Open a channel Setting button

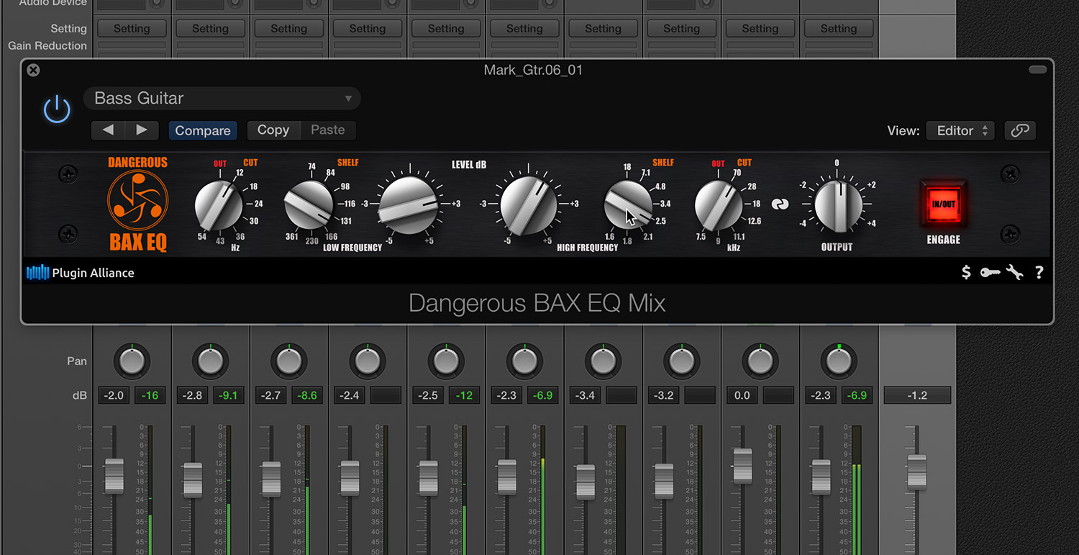click(132, 28)
